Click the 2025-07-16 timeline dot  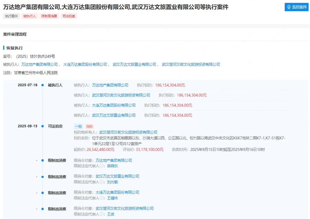(x=43, y=85)
